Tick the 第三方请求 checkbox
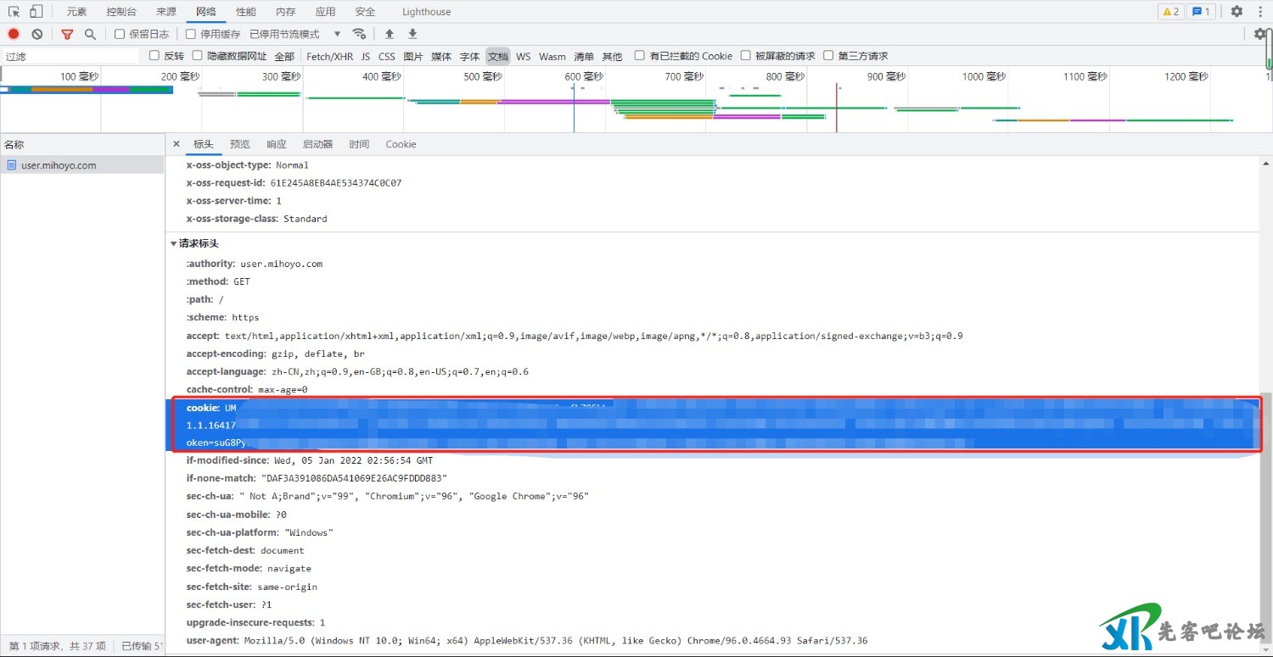 [x=828, y=56]
